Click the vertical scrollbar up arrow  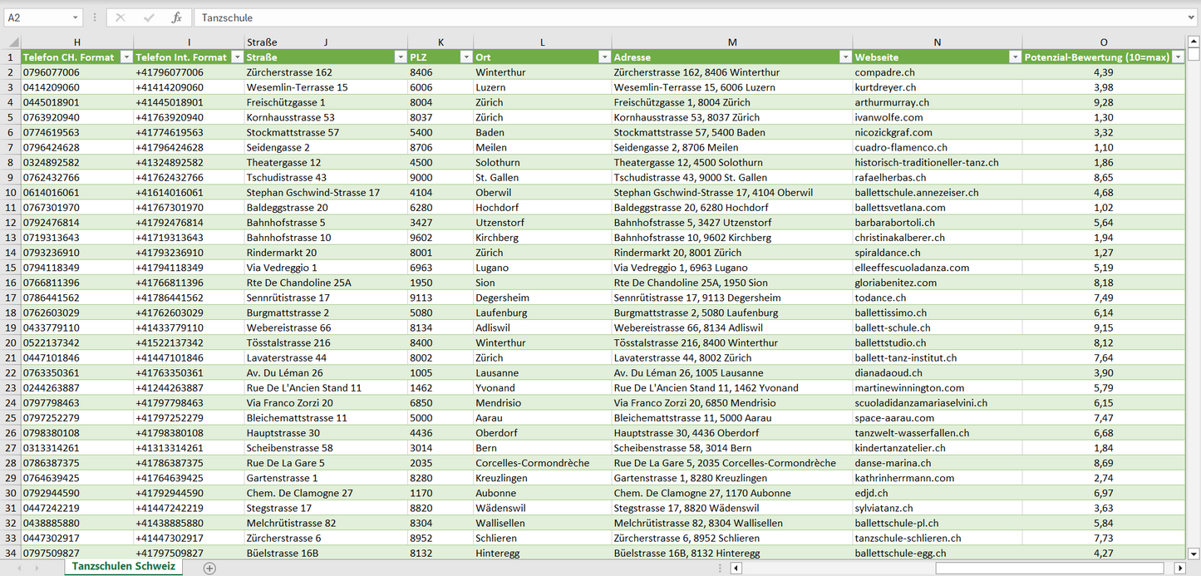(1194, 42)
